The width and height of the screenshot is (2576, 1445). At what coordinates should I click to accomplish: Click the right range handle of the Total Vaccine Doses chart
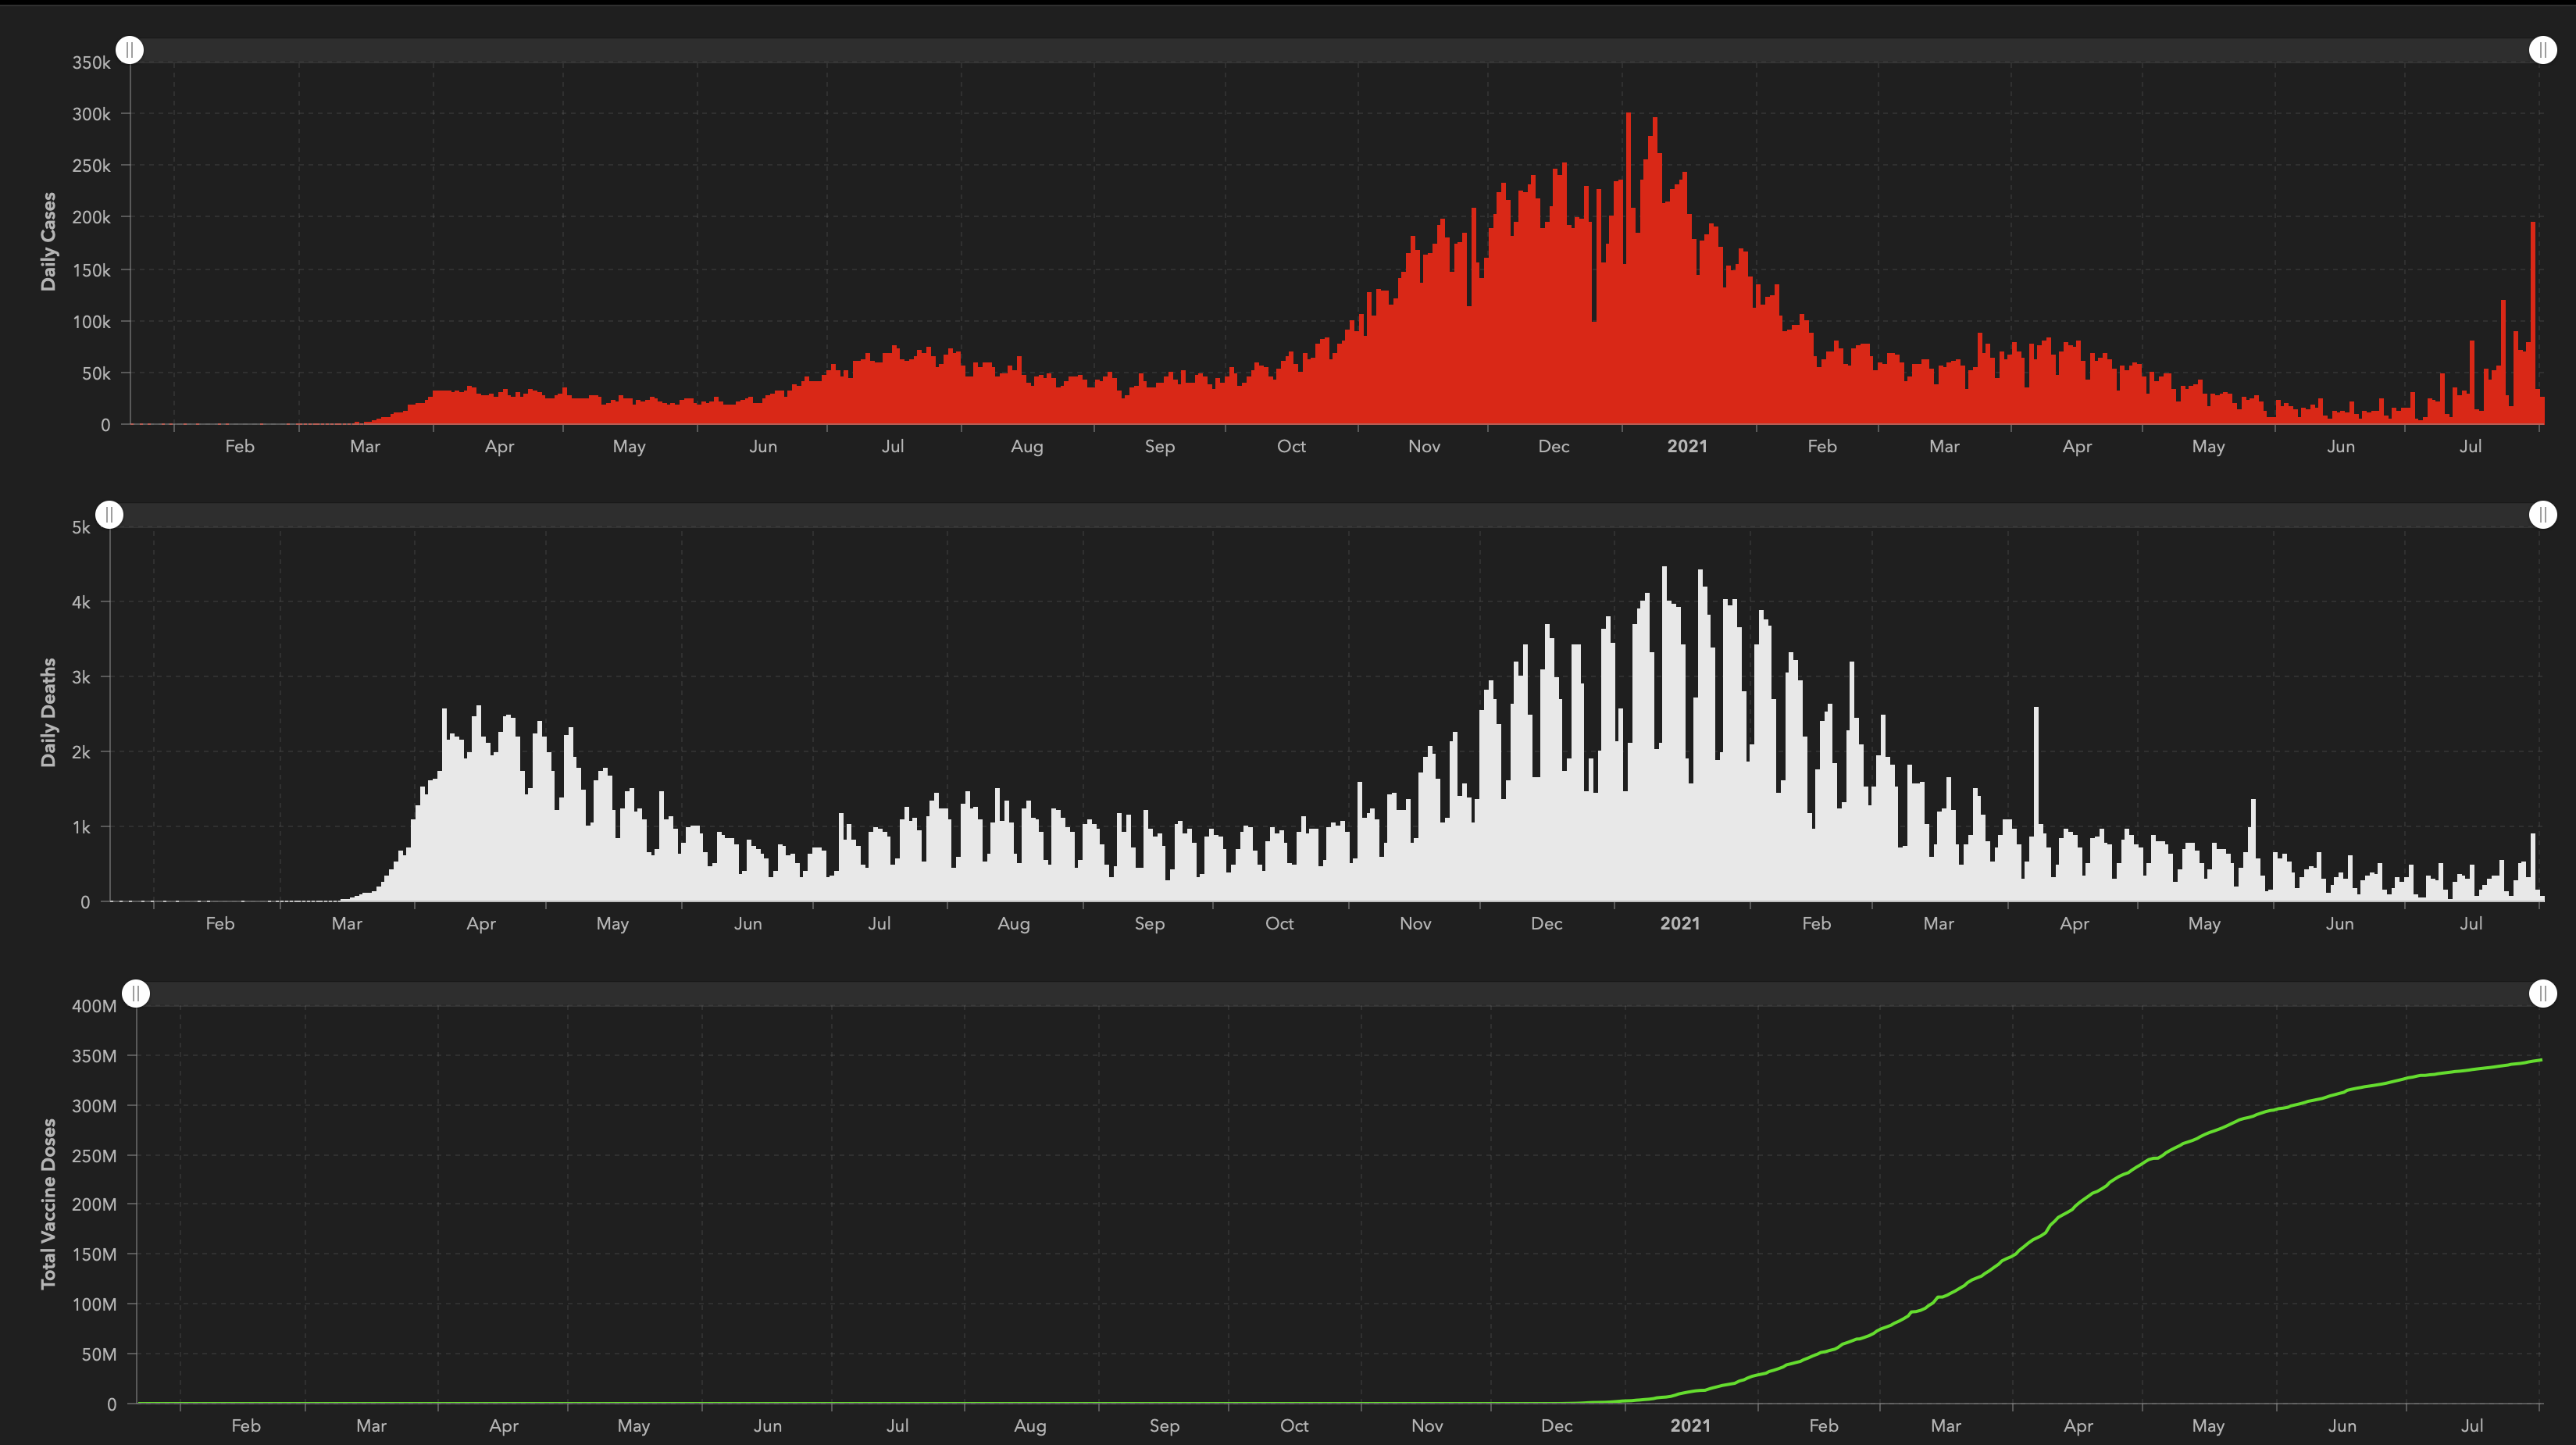(x=2542, y=994)
